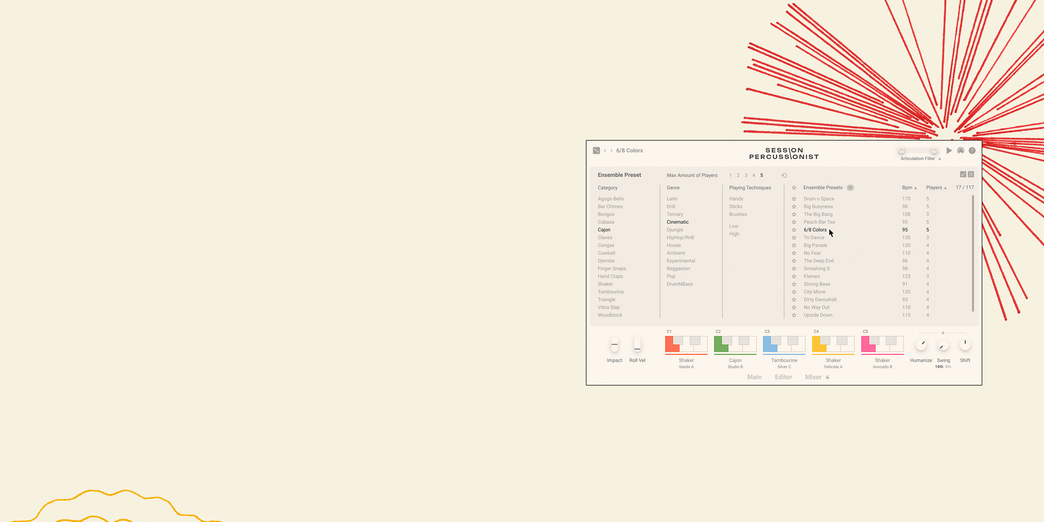Star the City Move preset
1044x522 pixels.
tap(794, 292)
